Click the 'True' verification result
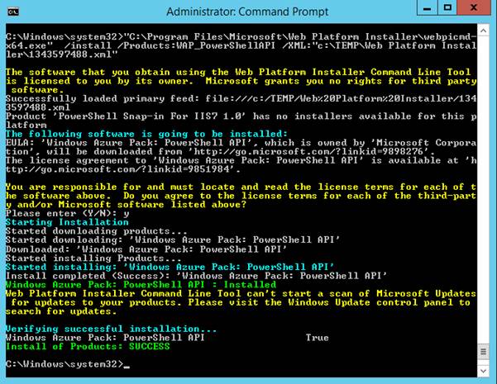This screenshot has width=497, height=384. point(317,338)
